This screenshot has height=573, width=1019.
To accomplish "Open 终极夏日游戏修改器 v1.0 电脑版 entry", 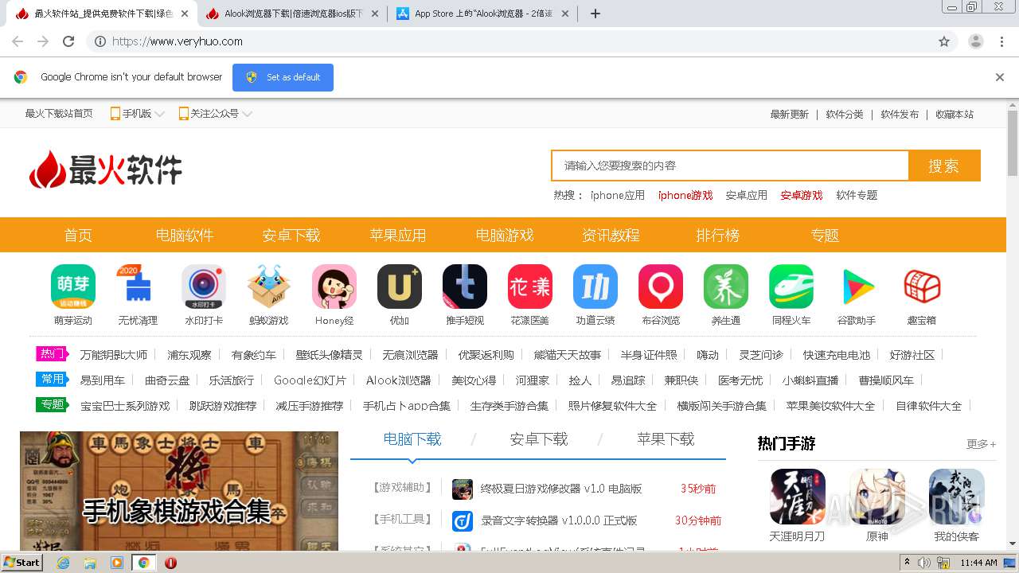I will [x=561, y=489].
